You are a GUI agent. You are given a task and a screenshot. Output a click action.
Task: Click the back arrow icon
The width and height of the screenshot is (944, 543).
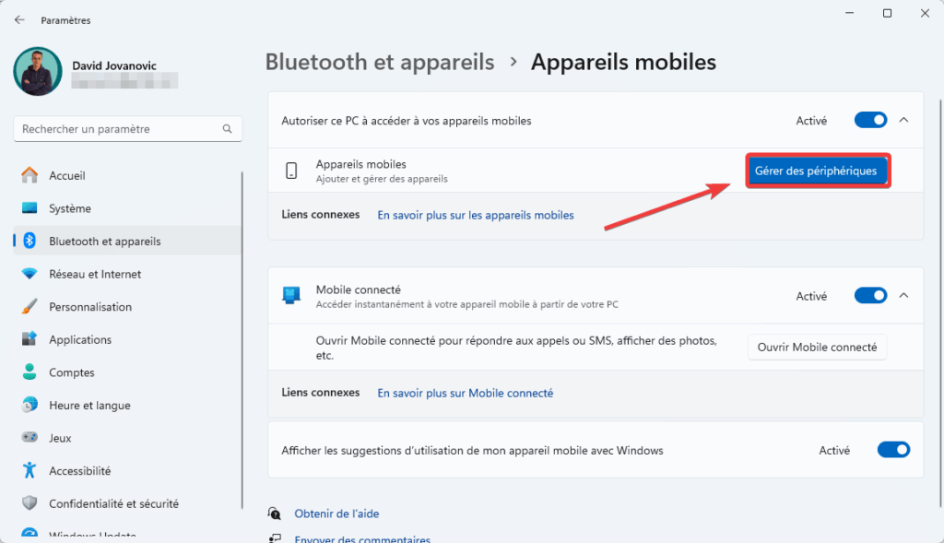(19, 20)
